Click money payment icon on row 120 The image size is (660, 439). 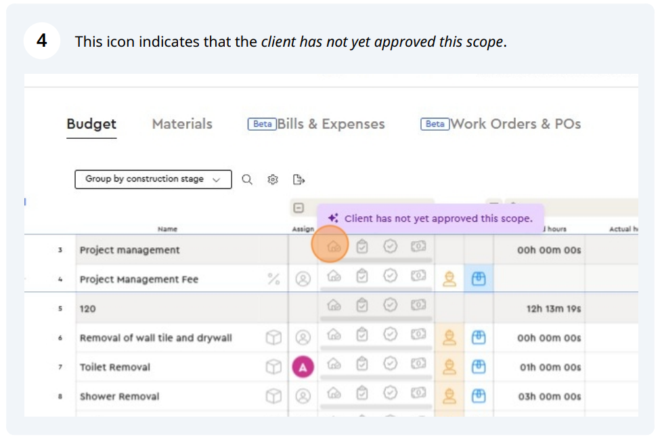coord(418,305)
